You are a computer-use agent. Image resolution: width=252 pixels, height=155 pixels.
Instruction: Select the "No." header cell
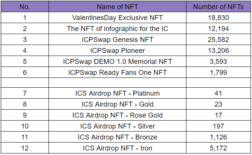[25, 6]
